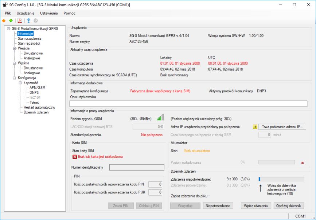
Task: Click the Opis użytkownika text field
Action: (188, 104)
